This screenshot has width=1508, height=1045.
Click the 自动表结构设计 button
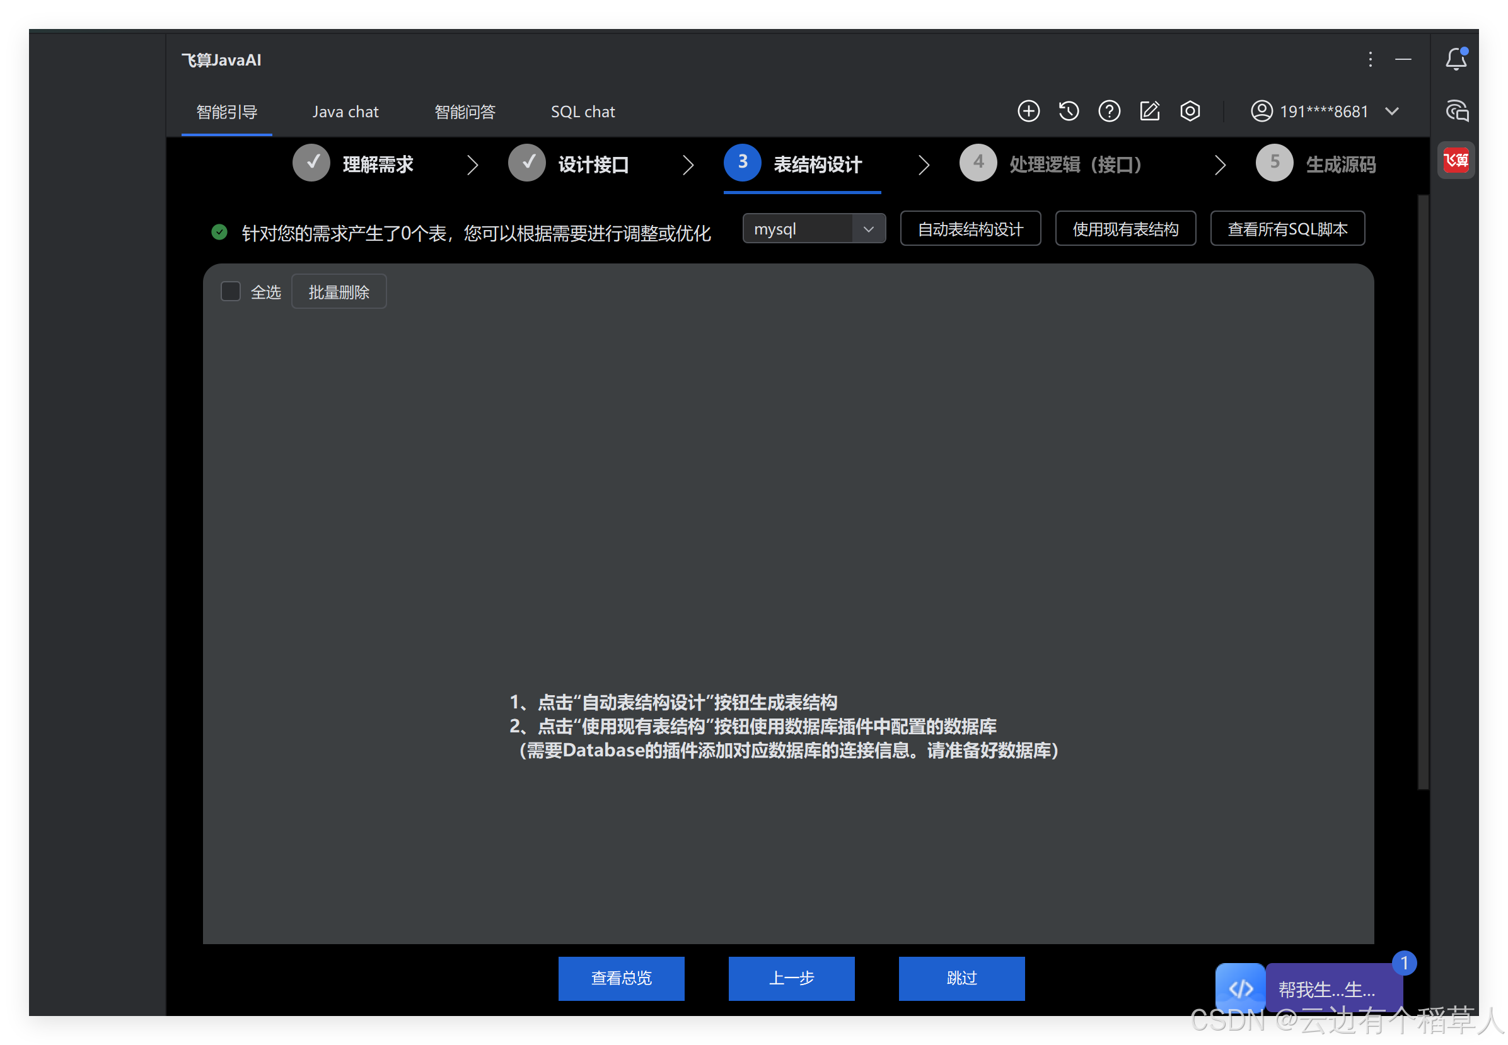point(970,229)
